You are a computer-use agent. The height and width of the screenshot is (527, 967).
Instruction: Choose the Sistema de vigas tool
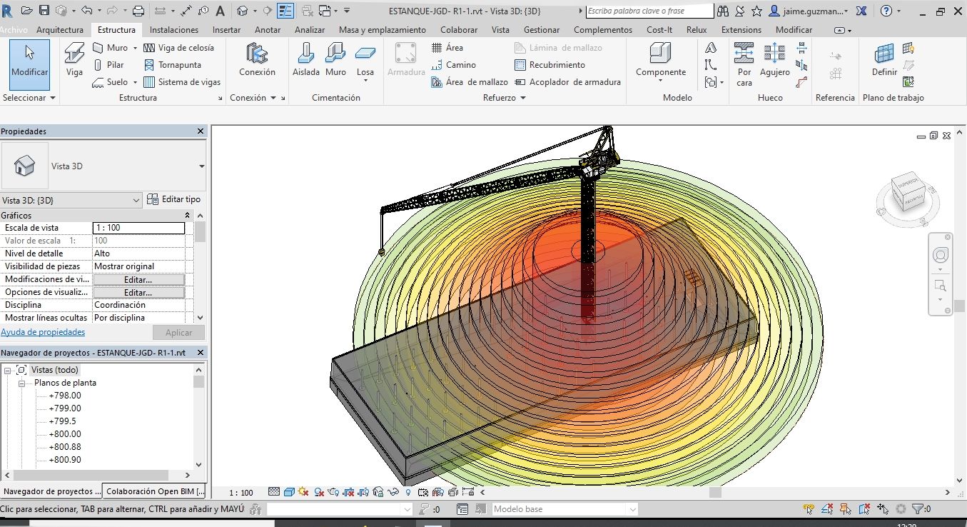(x=182, y=82)
